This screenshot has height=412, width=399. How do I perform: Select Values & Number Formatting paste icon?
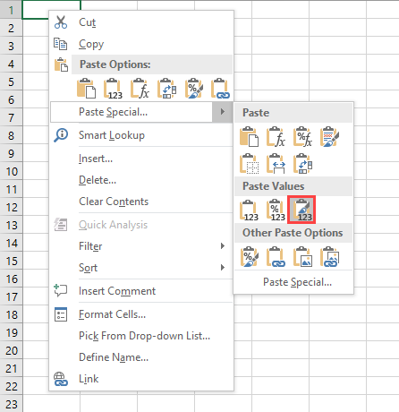(x=276, y=210)
